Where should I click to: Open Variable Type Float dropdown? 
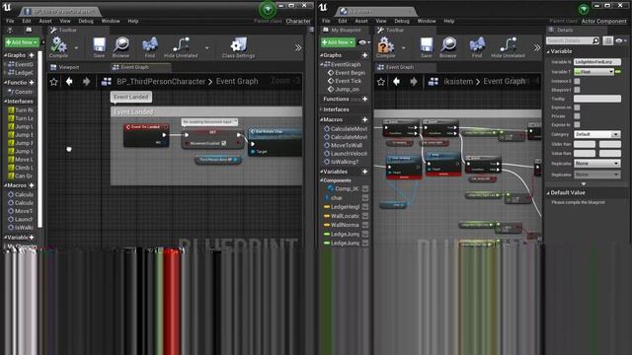pyautogui.click(x=594, y=72)
